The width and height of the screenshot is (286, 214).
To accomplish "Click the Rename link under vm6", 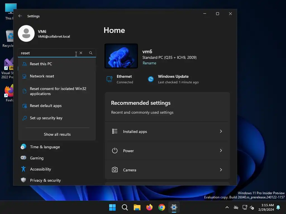I will (149, 63).
